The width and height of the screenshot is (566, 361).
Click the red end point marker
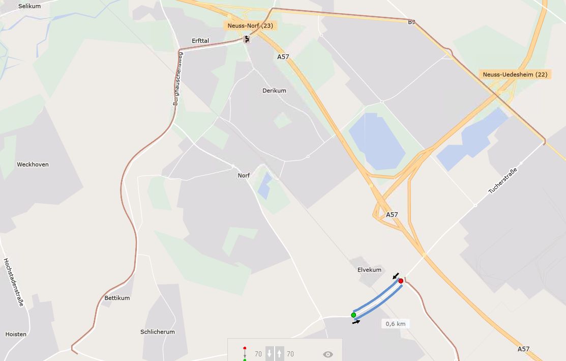[x=401, y=281]
